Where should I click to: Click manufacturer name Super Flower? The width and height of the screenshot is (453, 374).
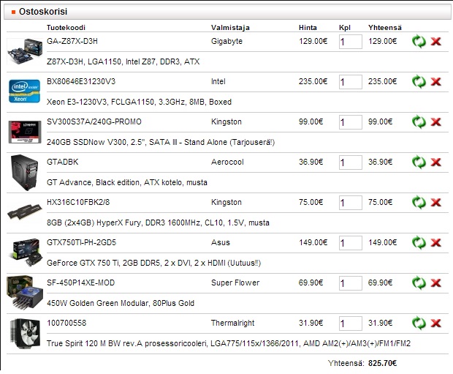click(x=235, y=283)
